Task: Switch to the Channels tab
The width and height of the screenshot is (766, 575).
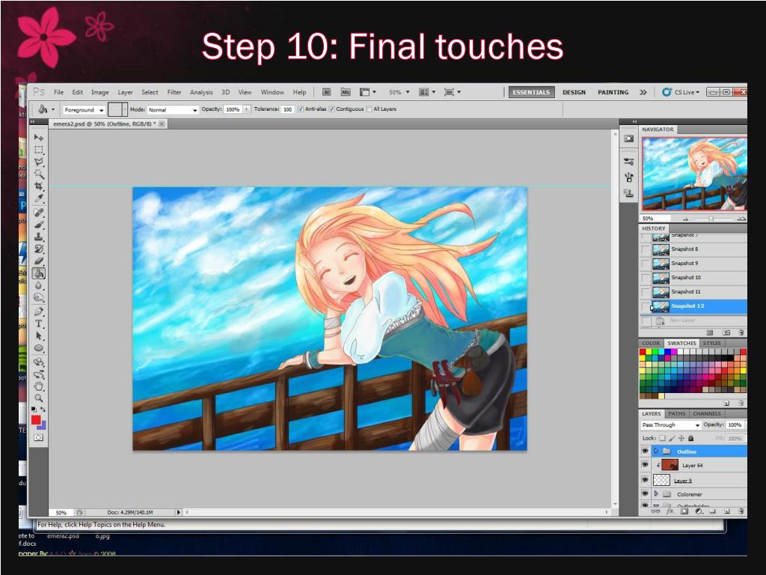Action: coord(706,413)
